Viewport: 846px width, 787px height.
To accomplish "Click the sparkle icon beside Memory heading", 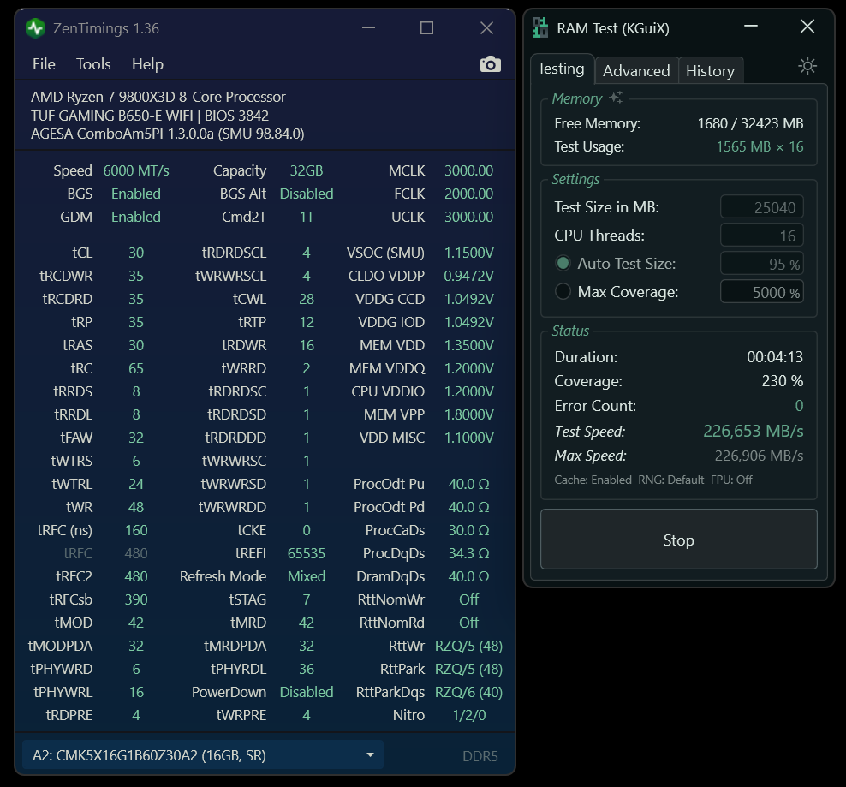I will (x=616, y=97).
